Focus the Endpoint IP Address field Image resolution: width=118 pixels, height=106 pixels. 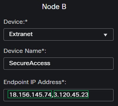[58, 95]
